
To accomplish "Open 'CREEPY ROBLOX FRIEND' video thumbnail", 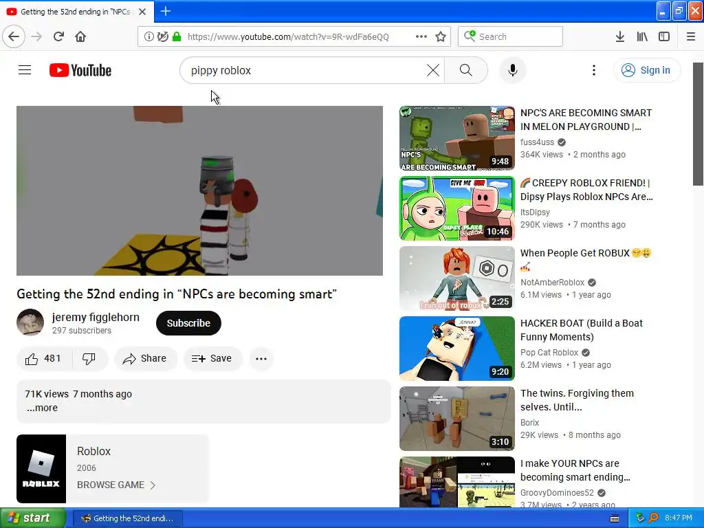I will pos(457,208).
